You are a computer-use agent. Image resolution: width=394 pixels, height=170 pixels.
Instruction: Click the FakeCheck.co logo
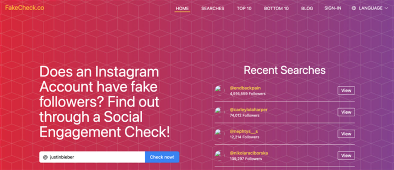pyautogui.click(x=25, y=8)
